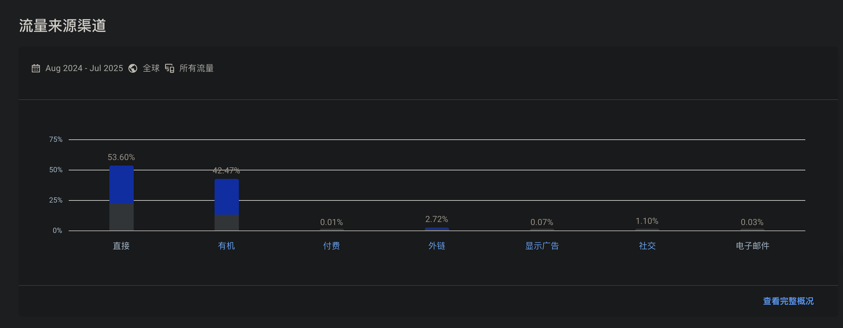This screenshot has height=328, width=843.
Task: Open the 显示广告 channel label
Action: tap(542, 246)
